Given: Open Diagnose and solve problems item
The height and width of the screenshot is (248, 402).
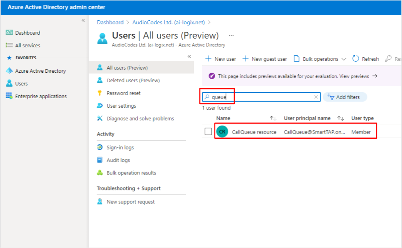Looking at the screenshot, I should pyautogui.click(x=140, y=118).
